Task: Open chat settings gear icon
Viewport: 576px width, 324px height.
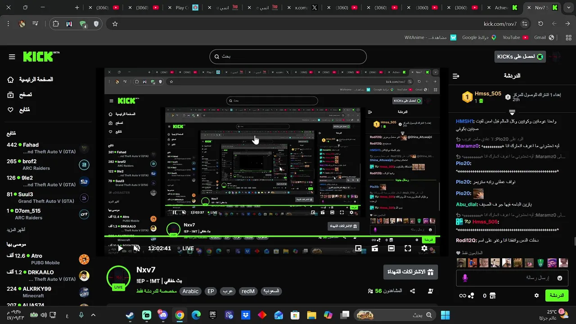Action: (536, 296)
